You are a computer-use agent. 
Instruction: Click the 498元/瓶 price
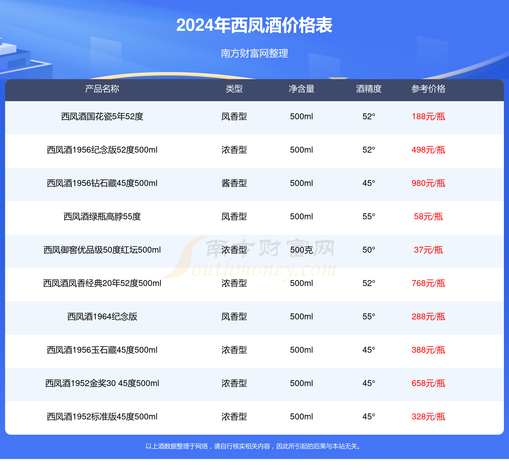[x=428, y=150]
